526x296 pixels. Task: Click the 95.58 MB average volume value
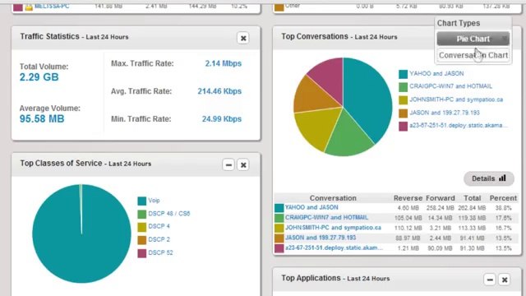coord(42,118)
